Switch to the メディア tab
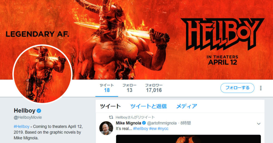This screenshot has width=273, height=143. (x=187, y=106)
